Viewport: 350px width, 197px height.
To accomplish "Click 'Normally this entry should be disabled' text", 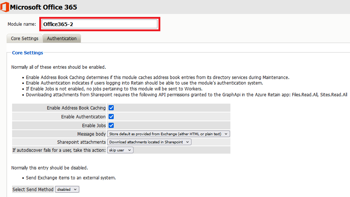I will [x=50, y=168].
